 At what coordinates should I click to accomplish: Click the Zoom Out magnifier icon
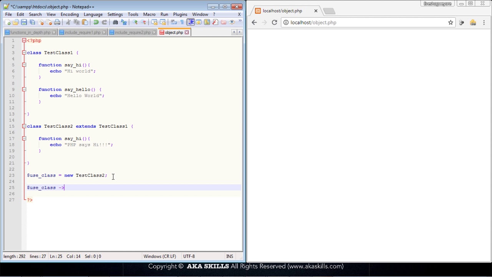point(143,22)
